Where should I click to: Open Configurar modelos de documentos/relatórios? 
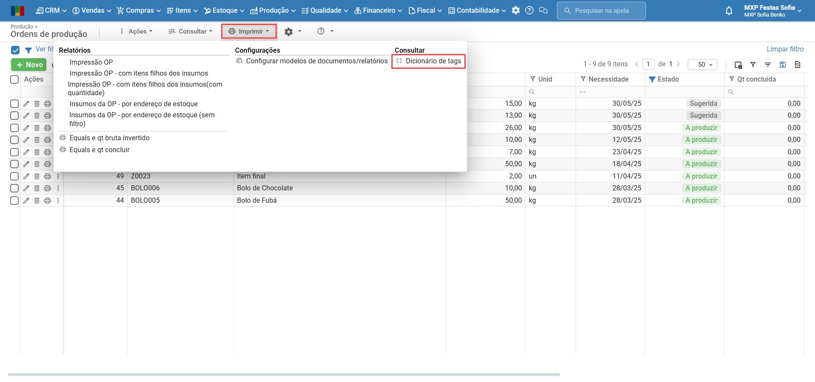(x=312, y=61)
